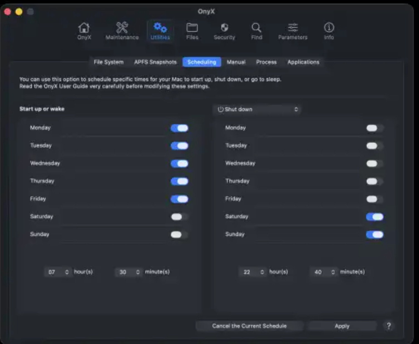Open the Find magnifier icon
Viewport: 419px width, 344px height.
(x=256, y=31)
